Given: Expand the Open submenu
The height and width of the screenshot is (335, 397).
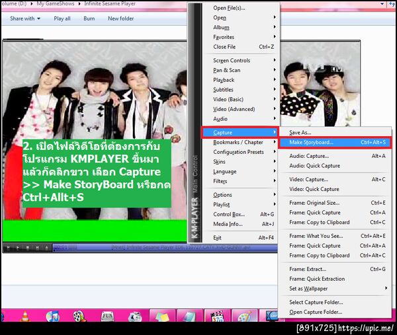Looking at the screenshot, I should point(241,18).
